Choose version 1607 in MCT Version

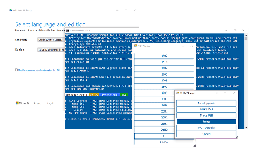[164, 68]
